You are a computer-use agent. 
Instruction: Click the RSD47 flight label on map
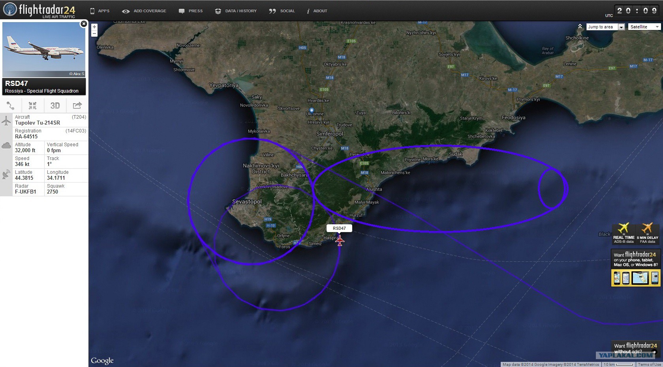tap(339, 228)
